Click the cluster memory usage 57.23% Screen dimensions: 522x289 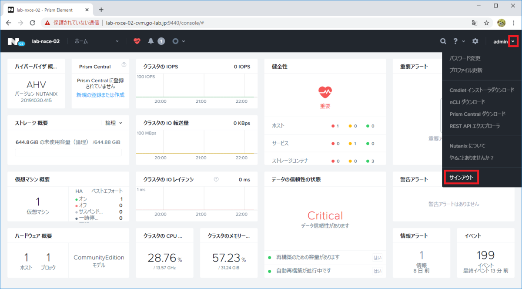pos(229,258)
